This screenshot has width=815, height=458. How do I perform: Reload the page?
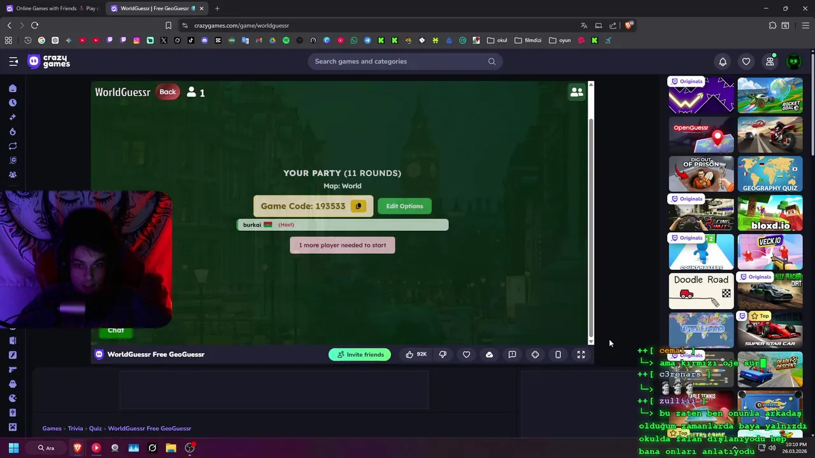point(34,25)
